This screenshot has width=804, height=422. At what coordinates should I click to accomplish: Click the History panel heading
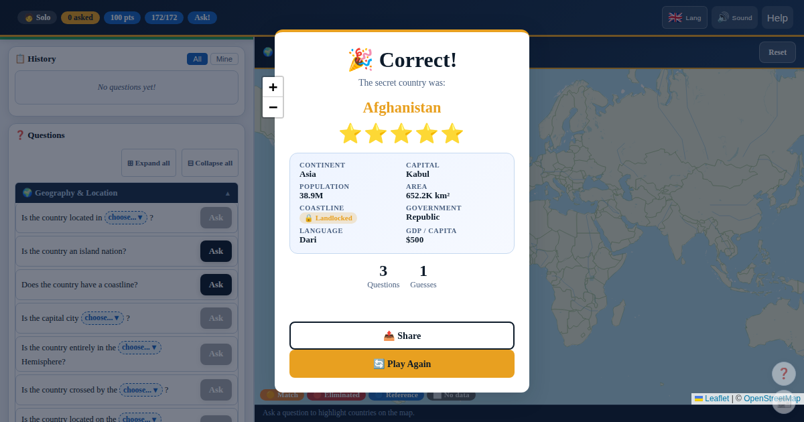[36, 59]
